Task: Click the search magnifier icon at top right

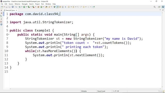Action: pyautogui.click(x=154, y=7)
